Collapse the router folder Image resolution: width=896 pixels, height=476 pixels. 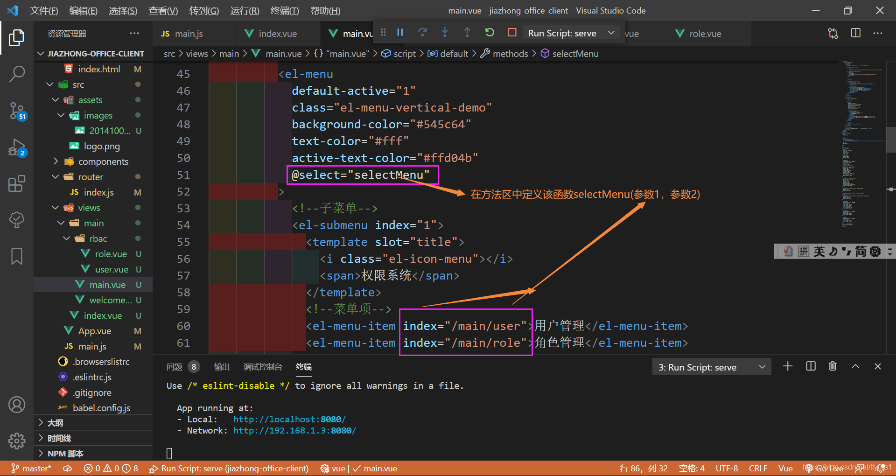(x=91, y=177)
